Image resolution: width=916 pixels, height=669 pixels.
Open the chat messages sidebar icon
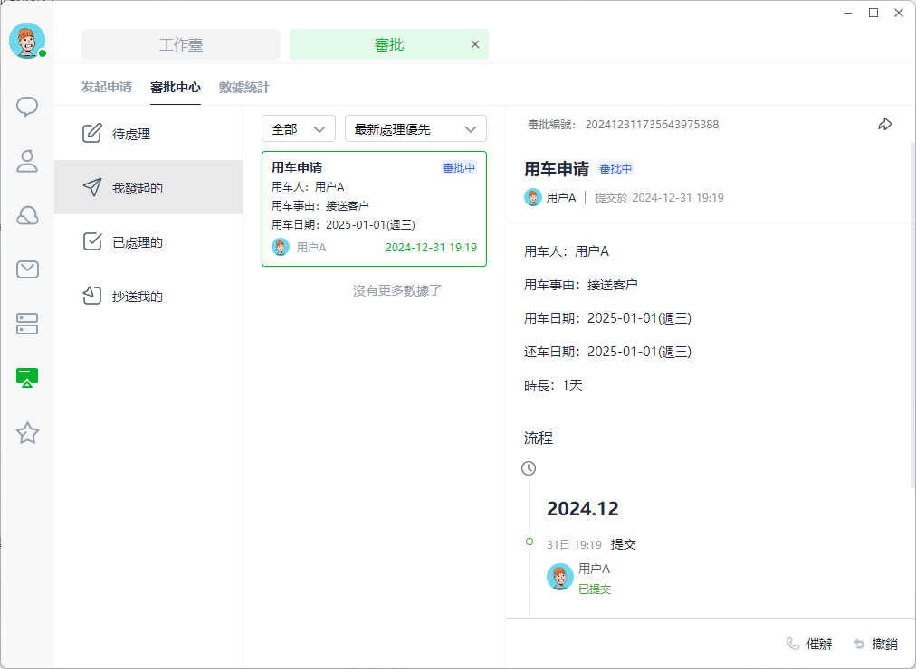point(27,107)
